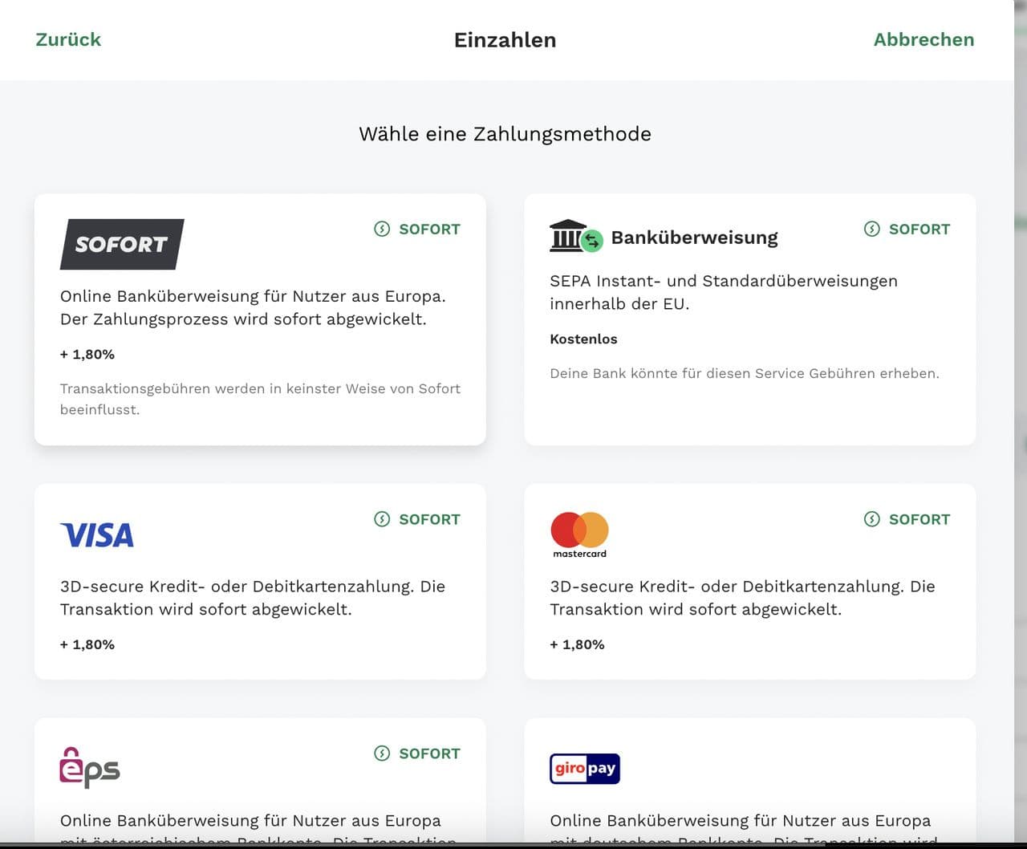Pick VISA 3D-secure card payment description
The image size is (1027, 849).
[x=252, y=598]
